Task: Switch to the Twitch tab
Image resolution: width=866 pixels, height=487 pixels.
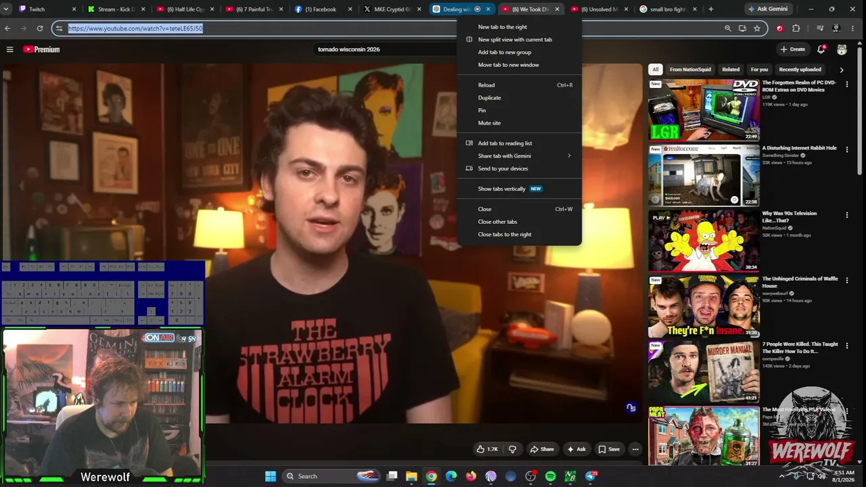Action: pos(46,9)
